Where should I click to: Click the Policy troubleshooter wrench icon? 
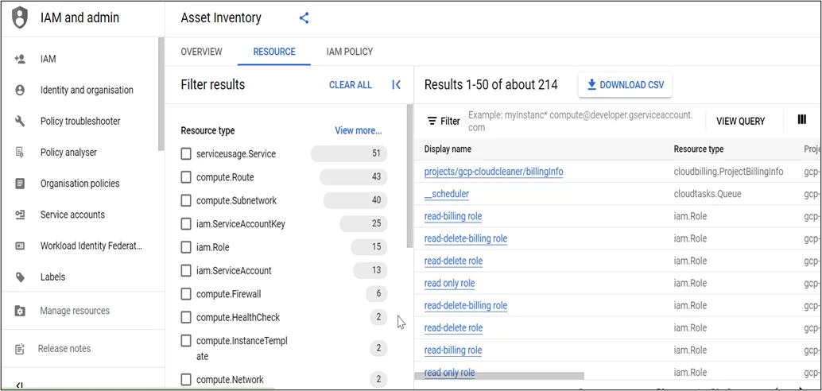click(21, 121)
